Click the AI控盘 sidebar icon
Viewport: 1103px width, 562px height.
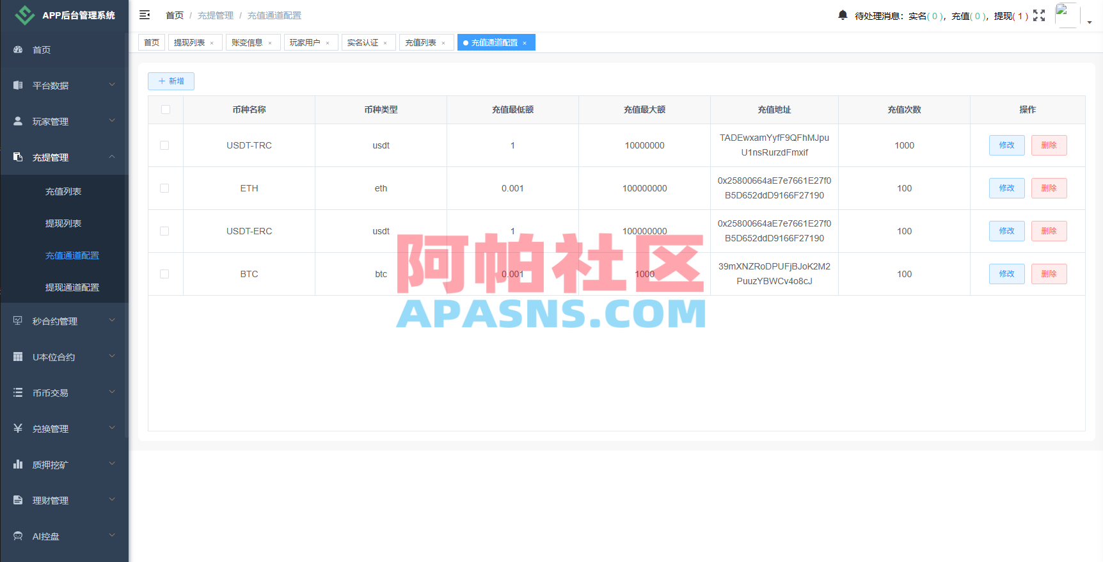(18, 536)
